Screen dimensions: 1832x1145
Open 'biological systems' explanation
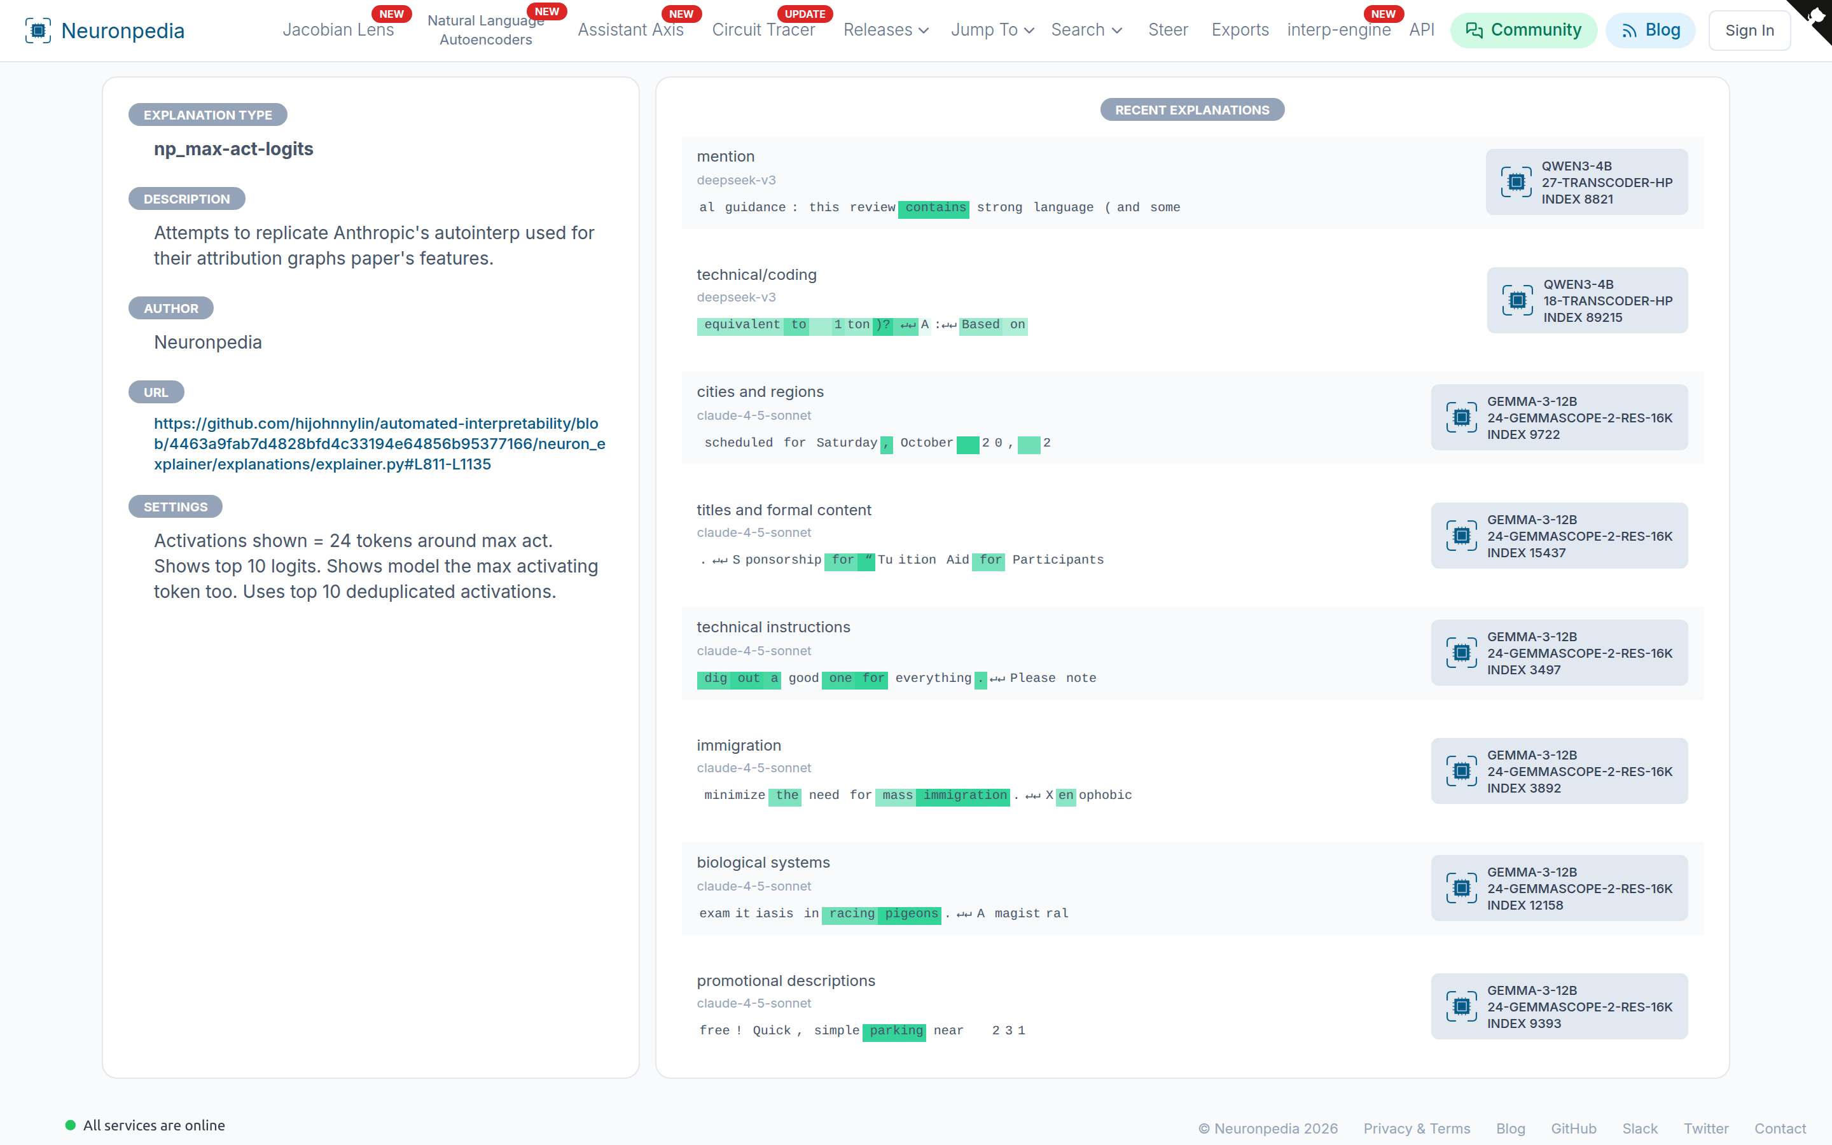[1191, 889]
